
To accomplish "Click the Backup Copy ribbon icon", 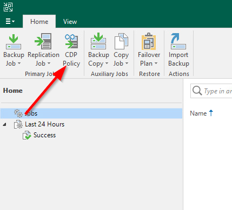I will tap(98, 41).
